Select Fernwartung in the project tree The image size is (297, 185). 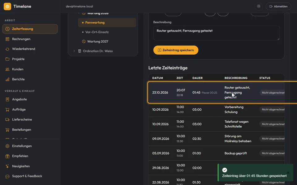[x=107, y=23]
